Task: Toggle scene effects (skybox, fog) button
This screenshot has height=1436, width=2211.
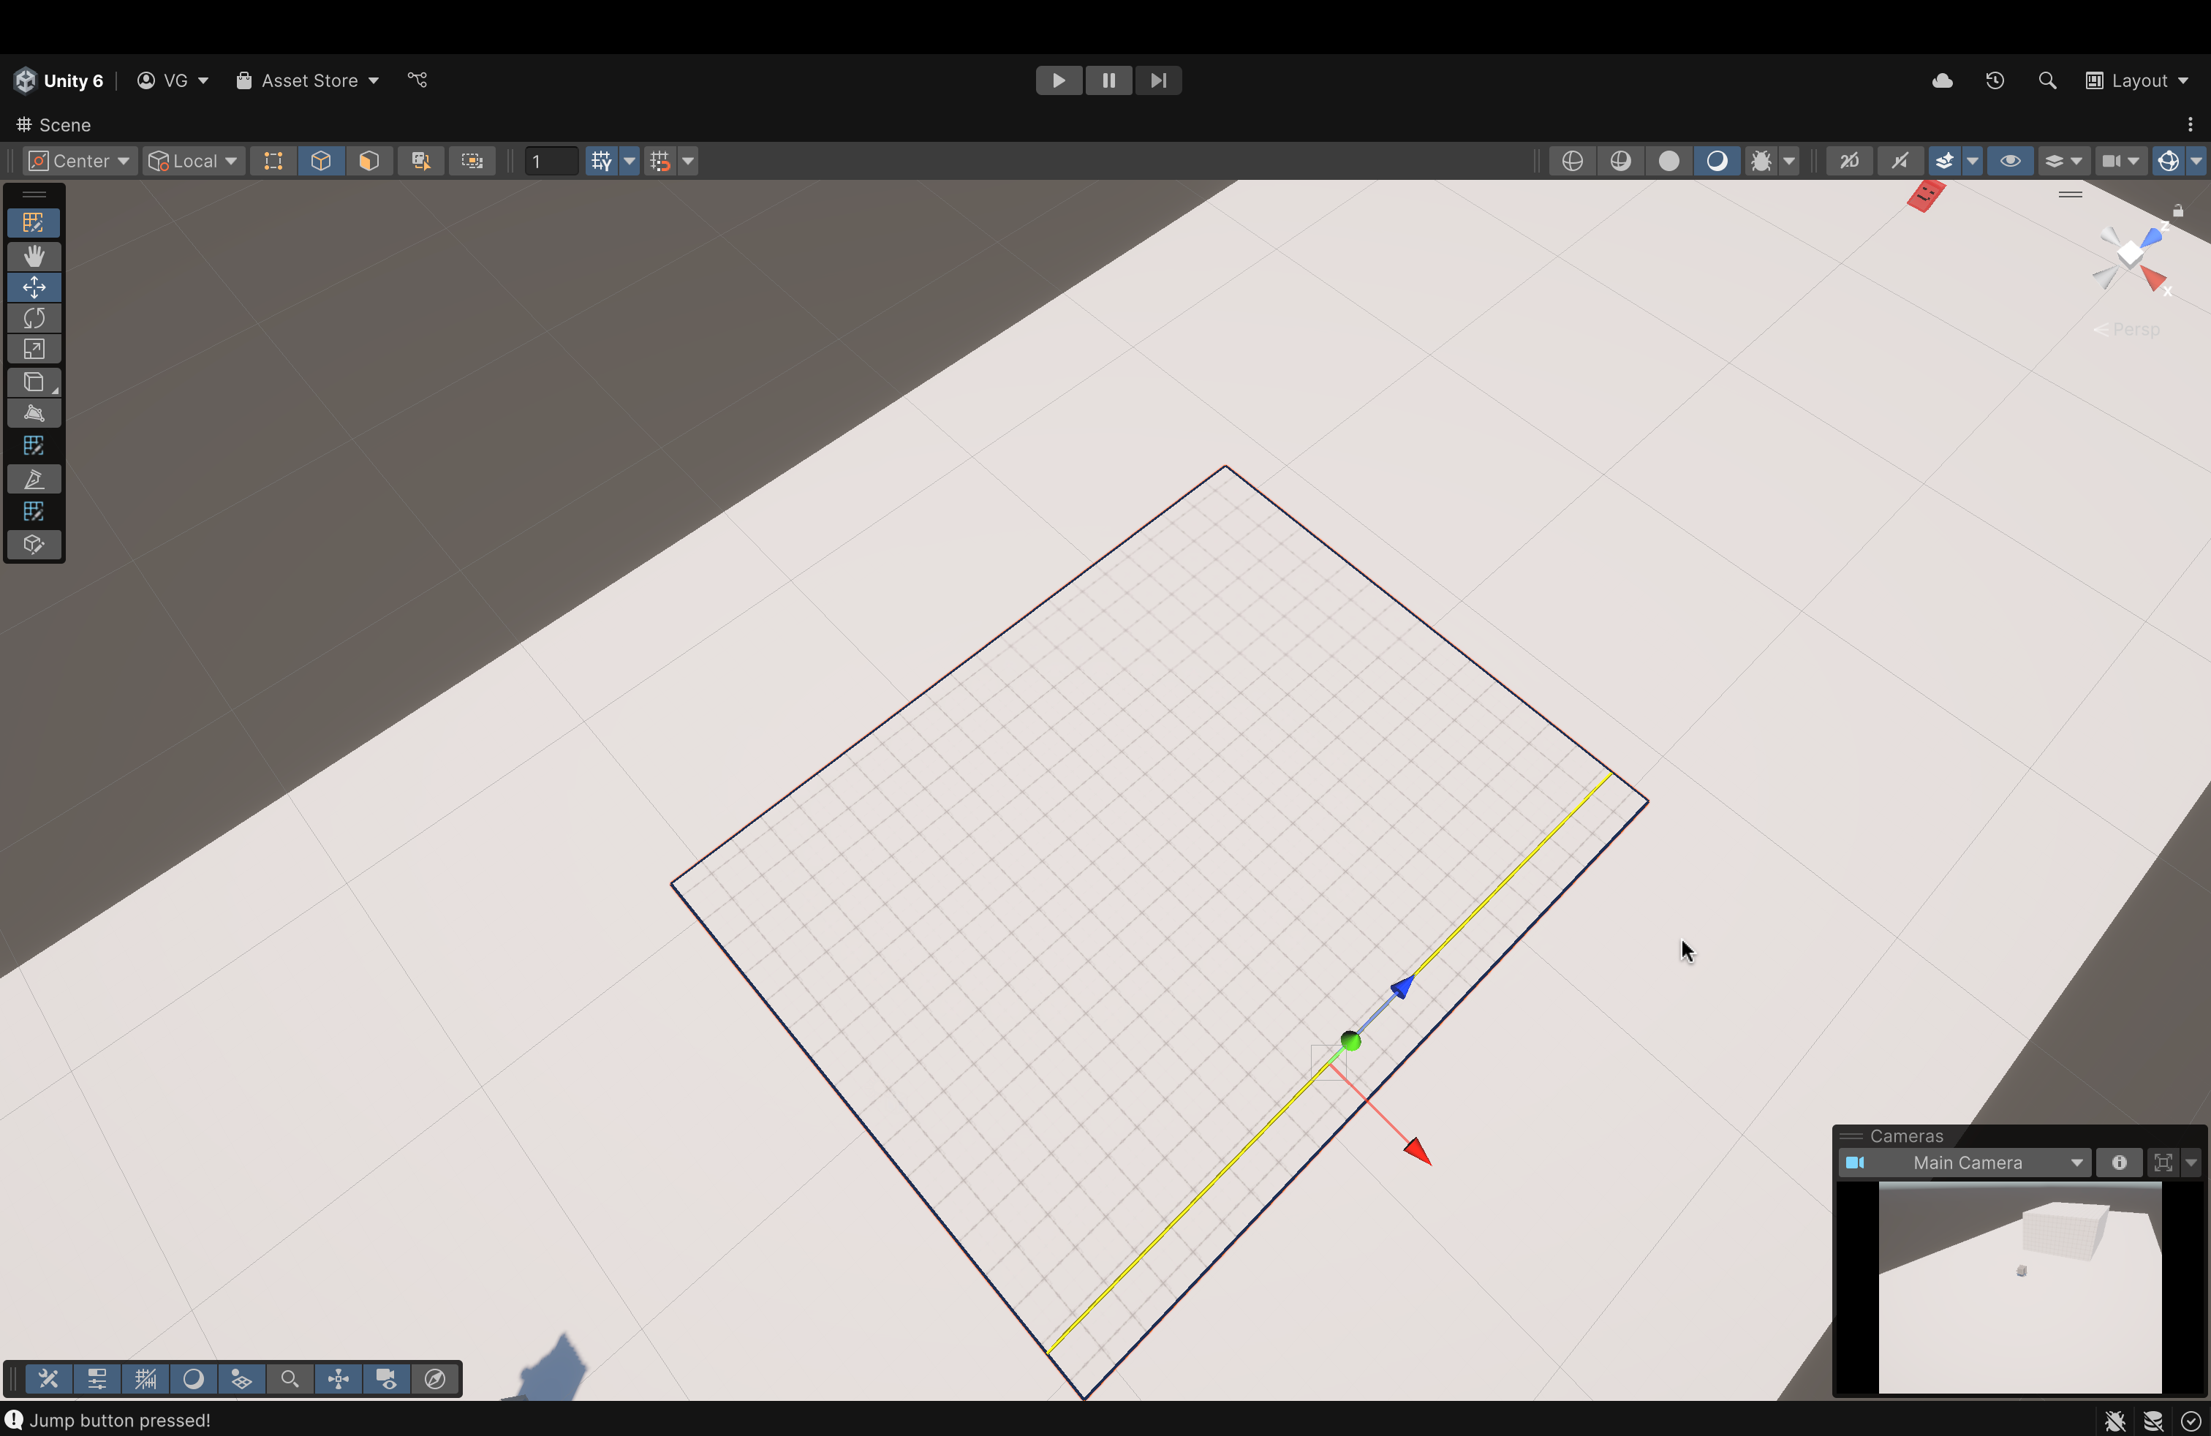Action: (1943, 161)
